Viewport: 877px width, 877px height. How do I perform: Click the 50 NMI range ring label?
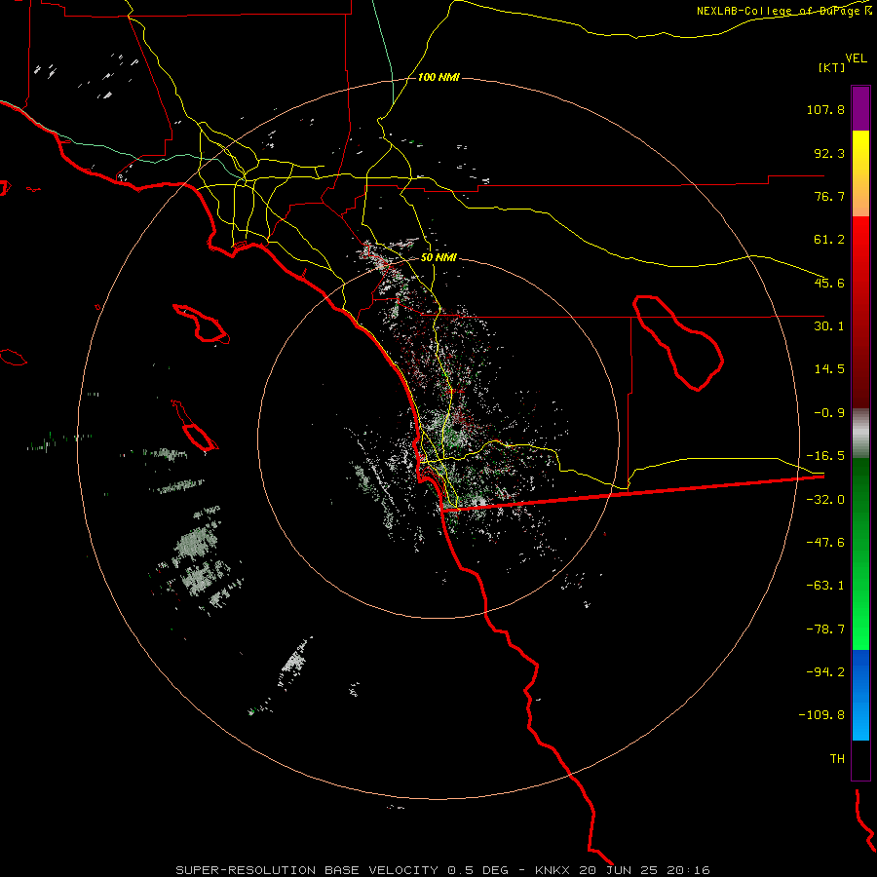tap(438, 258)
